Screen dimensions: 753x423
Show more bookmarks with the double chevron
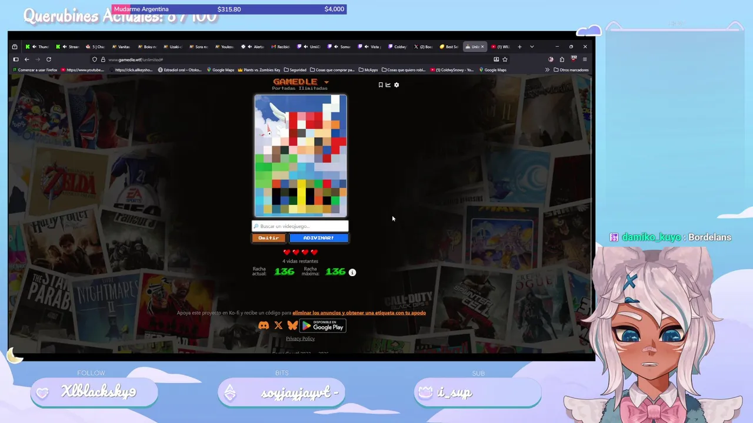[x=547, y=70]
